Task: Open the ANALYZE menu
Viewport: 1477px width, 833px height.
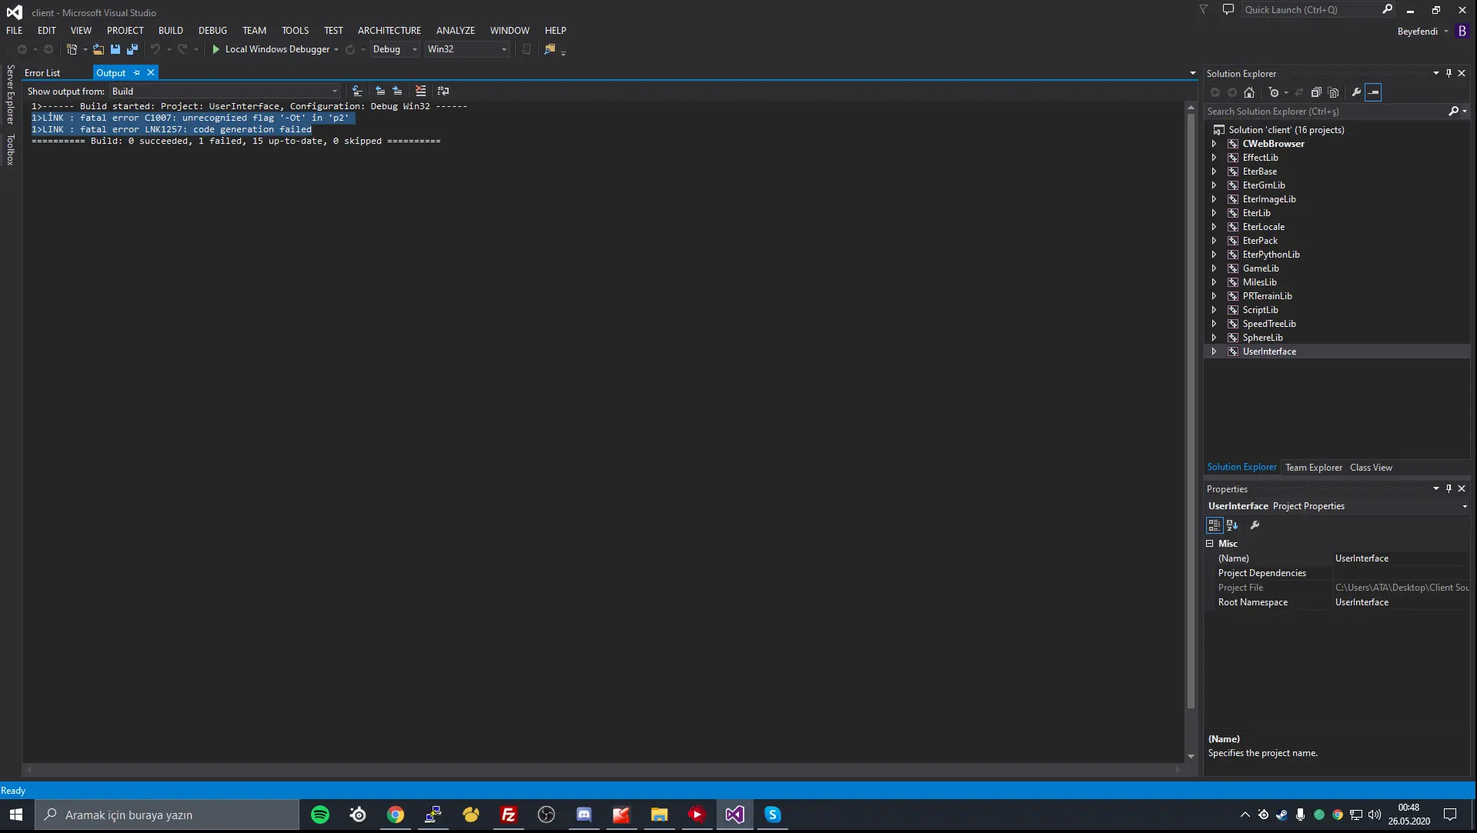Action: [456, 31]
